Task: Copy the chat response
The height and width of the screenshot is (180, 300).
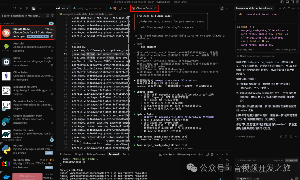Action: (291, 137)
